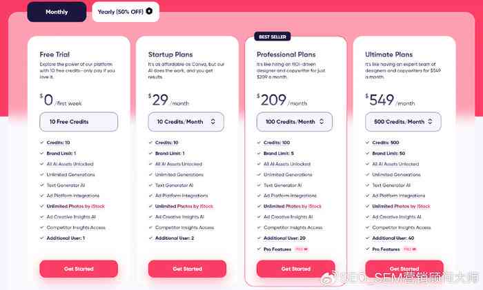Click the checkmark beside Startup Additional User: 2

150,238
